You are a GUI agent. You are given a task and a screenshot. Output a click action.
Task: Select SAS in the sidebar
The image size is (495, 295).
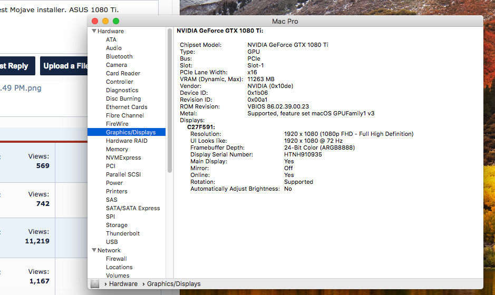(112, 200)
